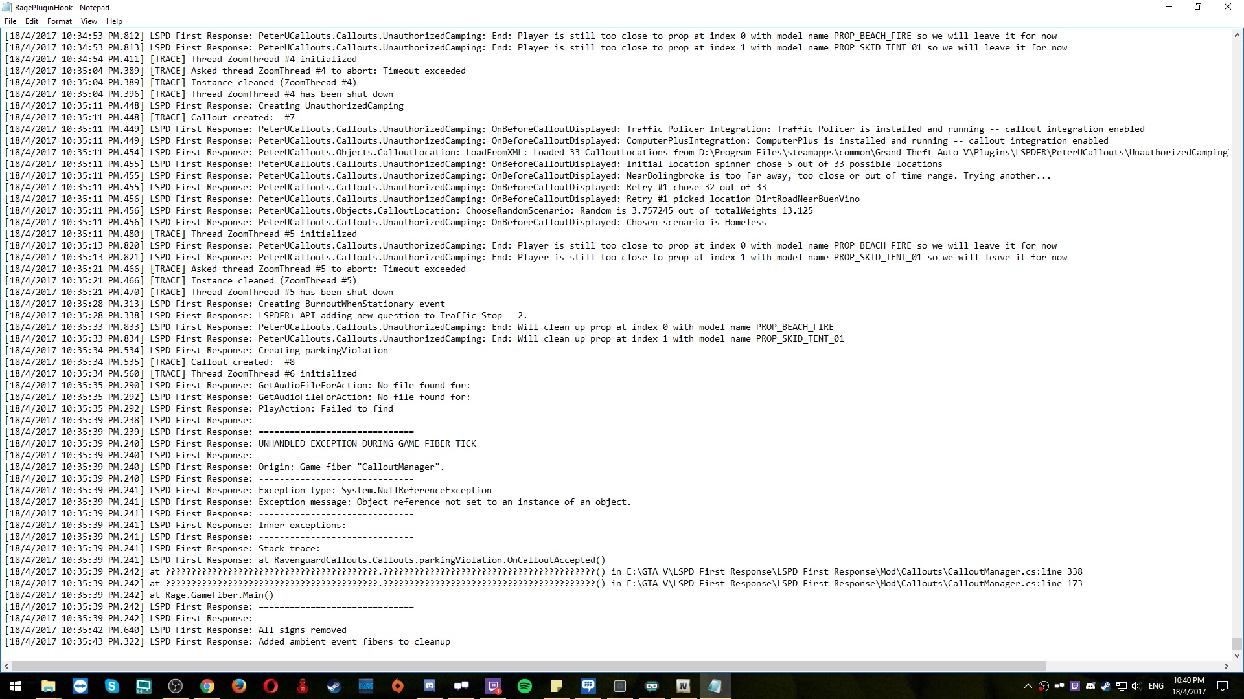
Task: Open the Format menu
Action: [x=59, y=21]
